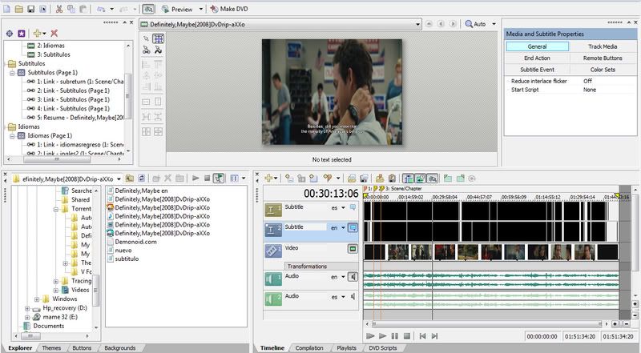641x353 pixels.
Task: Switch to End Action properties
Action: [x=537, y=58]
